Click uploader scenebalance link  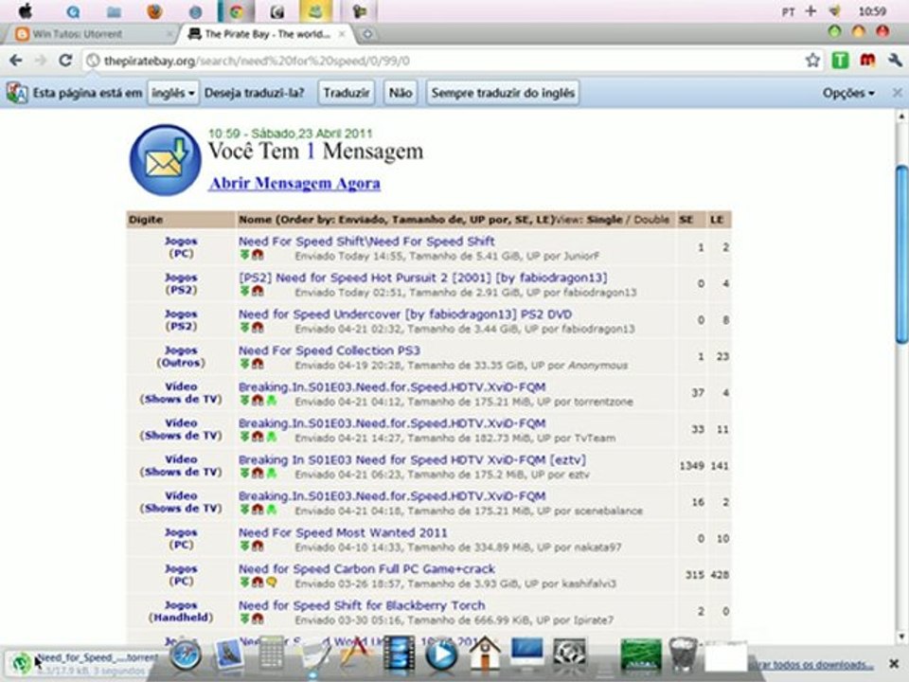click(x=608, y=511)
